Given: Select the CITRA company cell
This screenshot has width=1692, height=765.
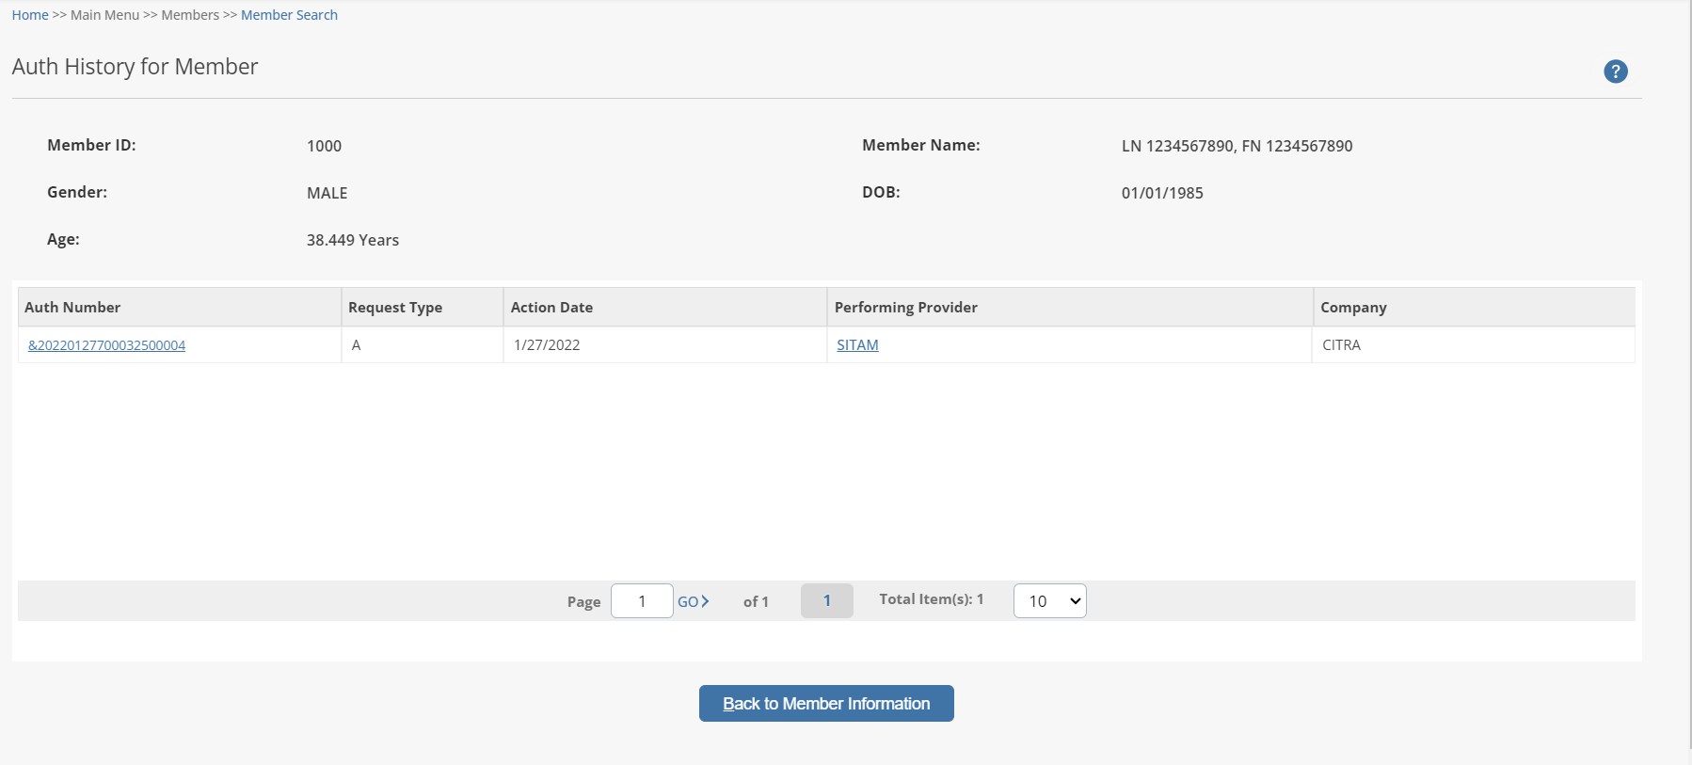Looking at the screenshot, I should [x=1341, y=345].
